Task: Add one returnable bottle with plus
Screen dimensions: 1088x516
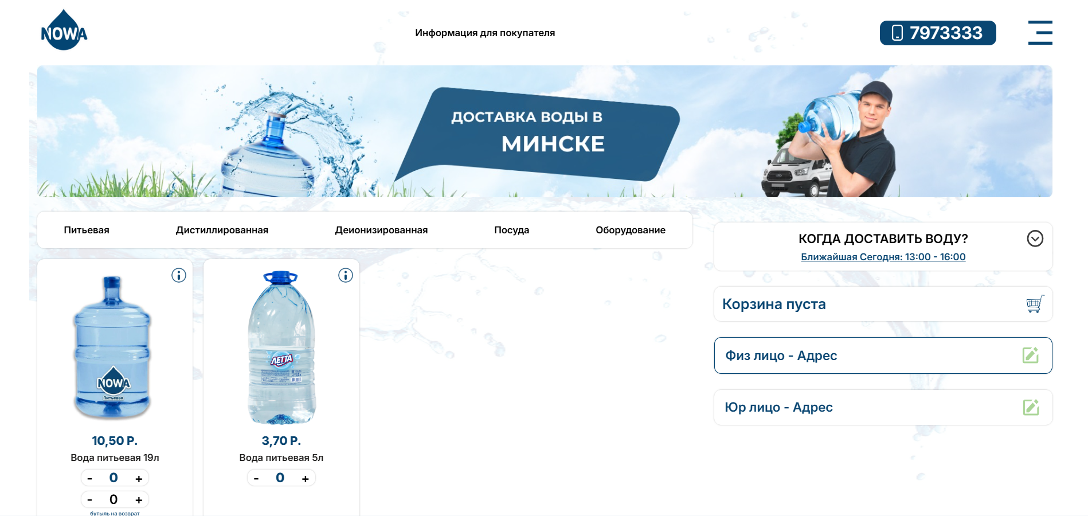Action: pos(139,500)
